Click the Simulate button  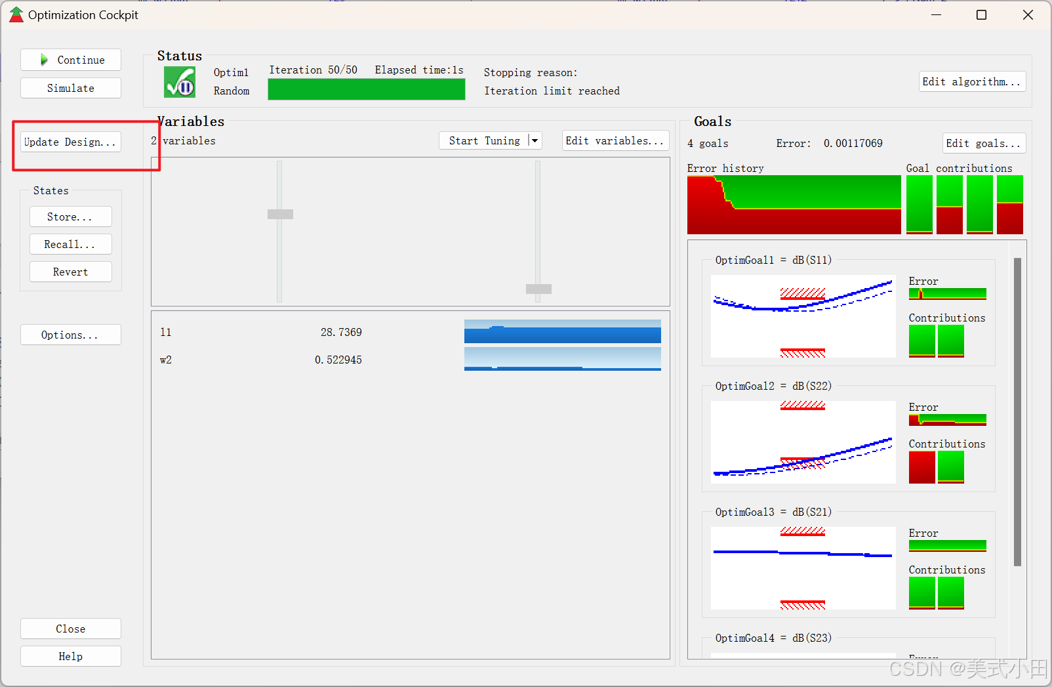pyautogui.click(x=71, y=88)
